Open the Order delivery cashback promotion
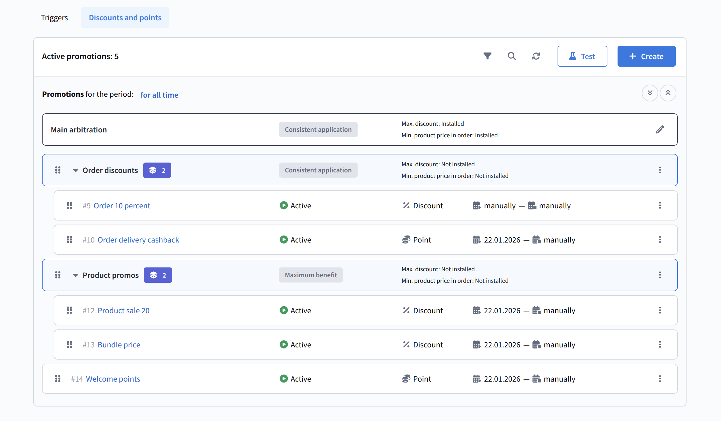This screenshot has height=421, width=721. coord(138,240)
